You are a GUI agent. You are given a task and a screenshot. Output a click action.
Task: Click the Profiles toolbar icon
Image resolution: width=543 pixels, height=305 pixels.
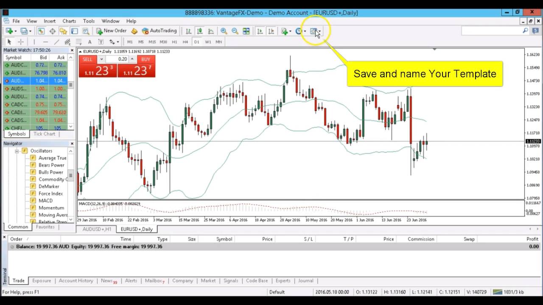(24, 31)
